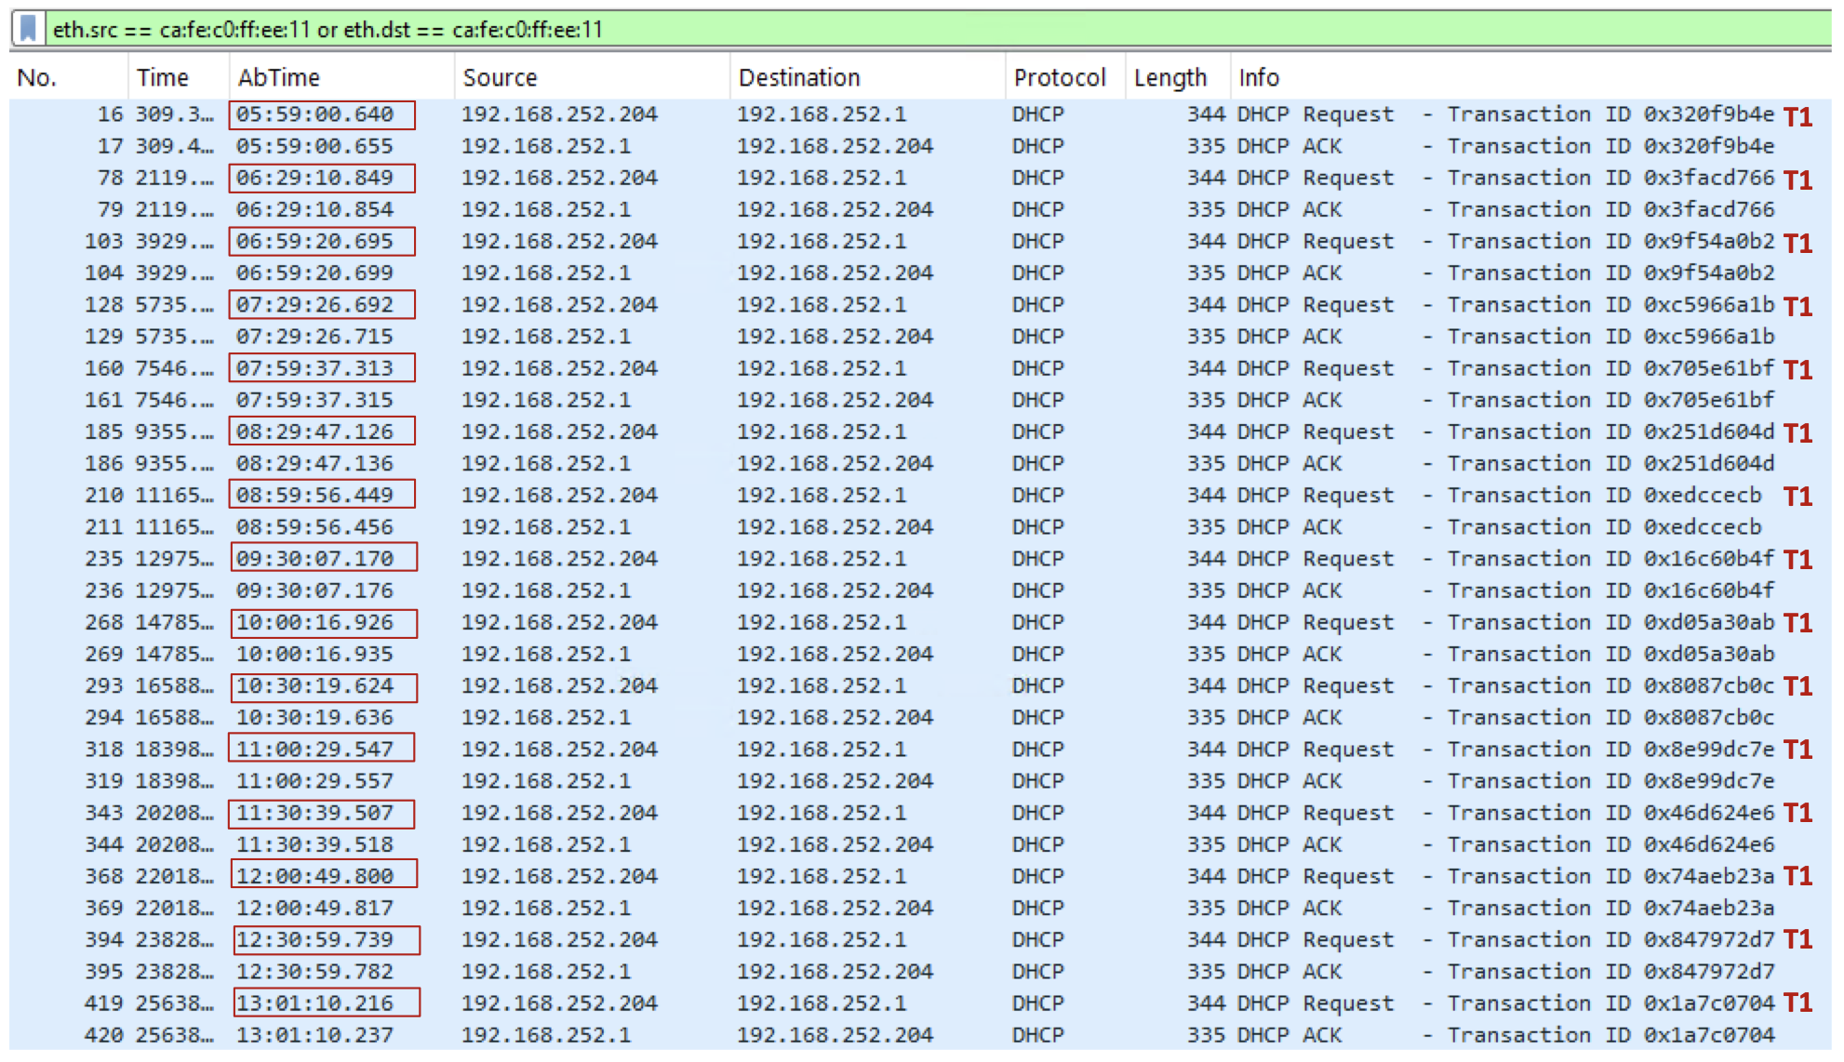This screenshot has height=1062, width=1844.
Task: Select packet with AbTime 08:29:47.126
Action: (920, 431)
